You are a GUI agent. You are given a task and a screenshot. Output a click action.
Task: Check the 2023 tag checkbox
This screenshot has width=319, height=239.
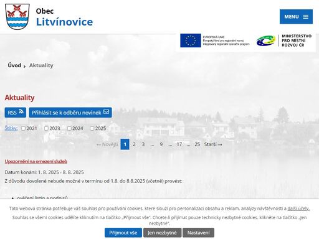46,128
